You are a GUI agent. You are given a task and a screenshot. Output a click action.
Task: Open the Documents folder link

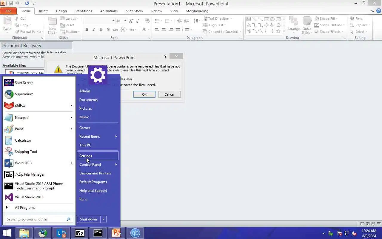[98, 100]
